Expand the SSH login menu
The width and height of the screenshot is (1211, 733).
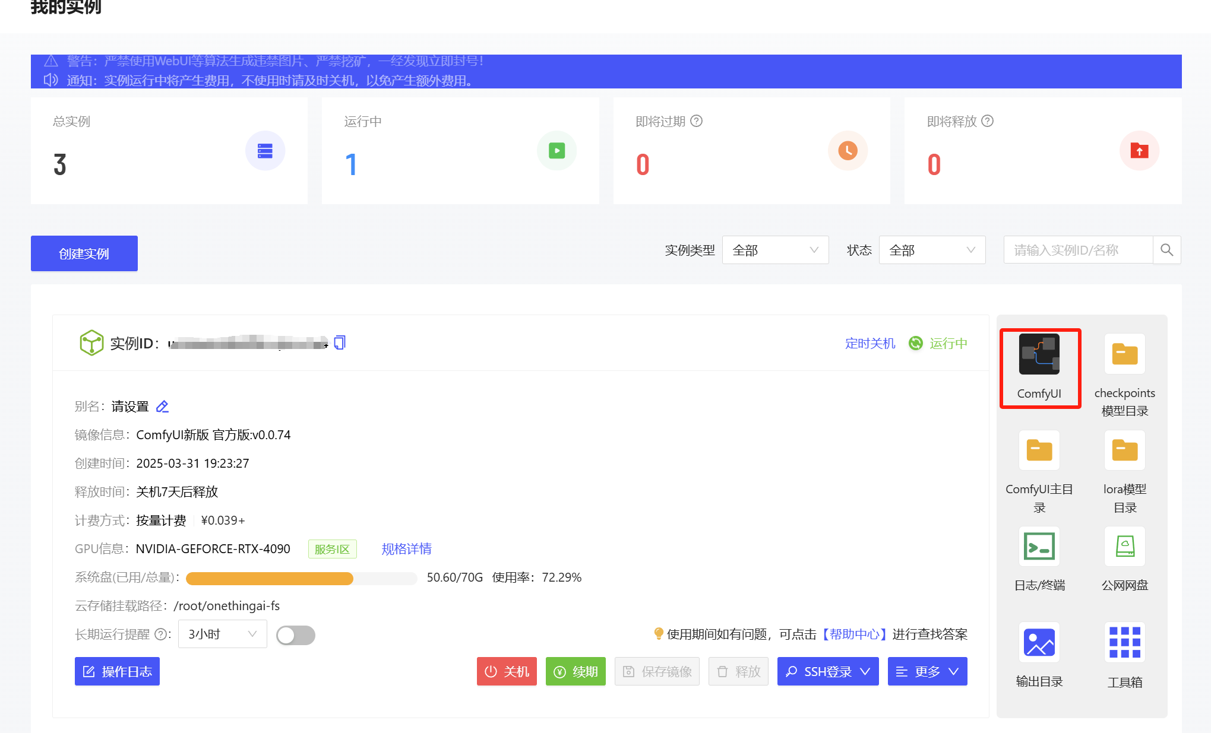point(827,671)
